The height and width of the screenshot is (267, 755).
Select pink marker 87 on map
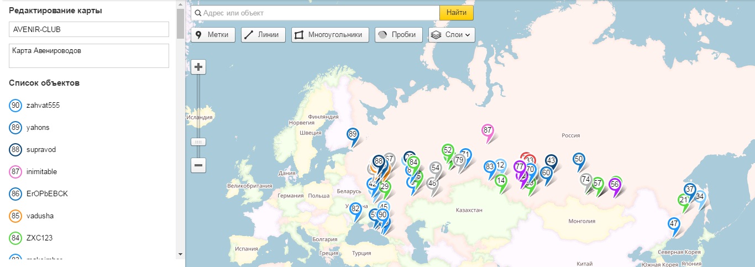487,130
